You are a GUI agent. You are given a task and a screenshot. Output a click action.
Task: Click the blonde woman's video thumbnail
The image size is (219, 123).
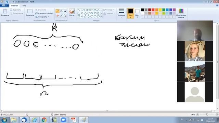tap(195, 51)
